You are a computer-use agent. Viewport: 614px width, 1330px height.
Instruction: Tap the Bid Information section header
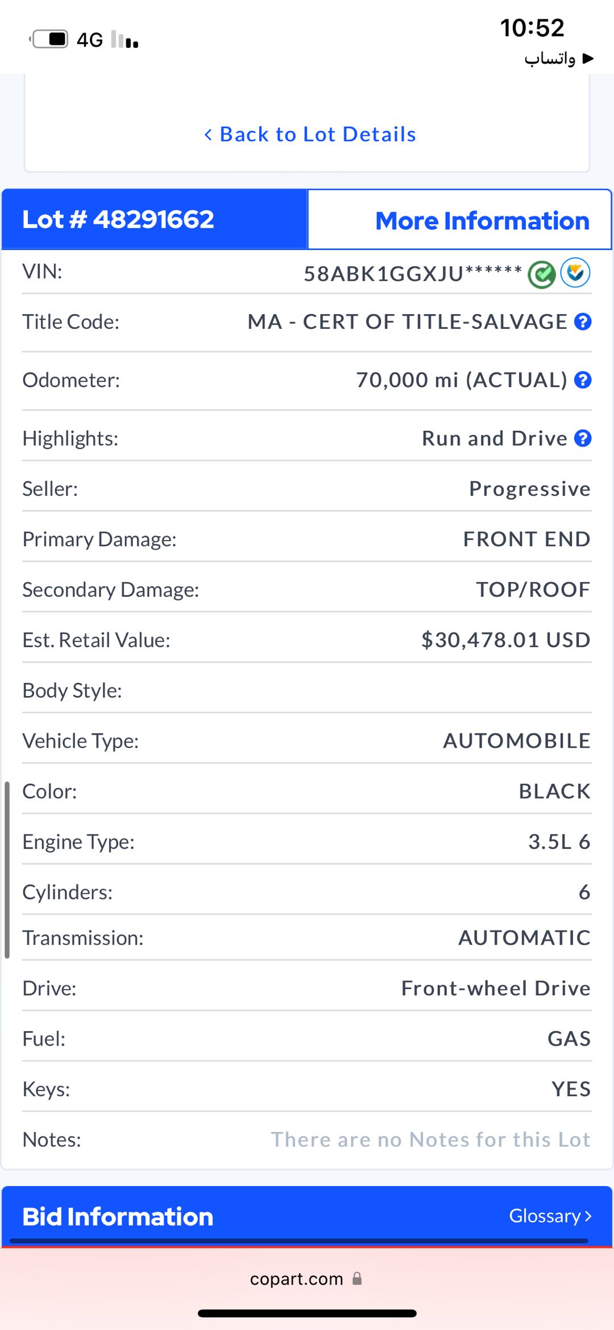pos(118,1217)
